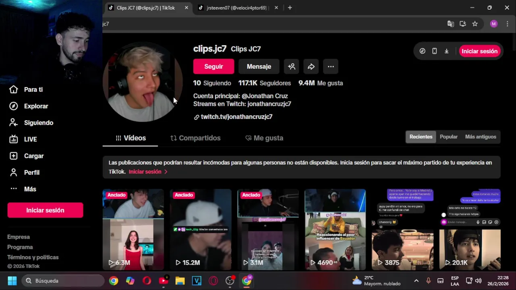Click the share arrow icon on profile

311,66
